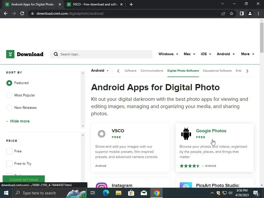View site info via the lock icon

[x=32, y=13]
